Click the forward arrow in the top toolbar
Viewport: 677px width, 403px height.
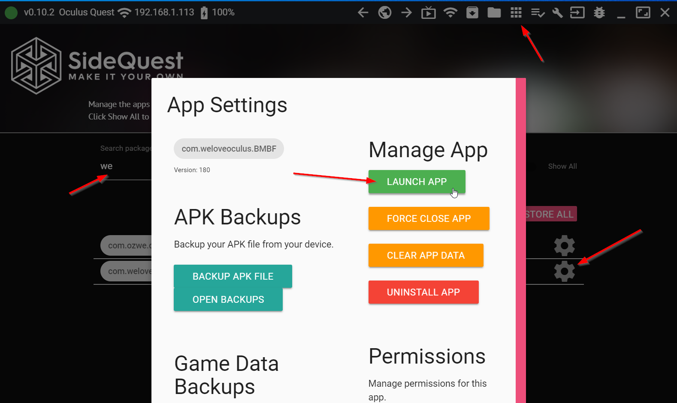406,12
